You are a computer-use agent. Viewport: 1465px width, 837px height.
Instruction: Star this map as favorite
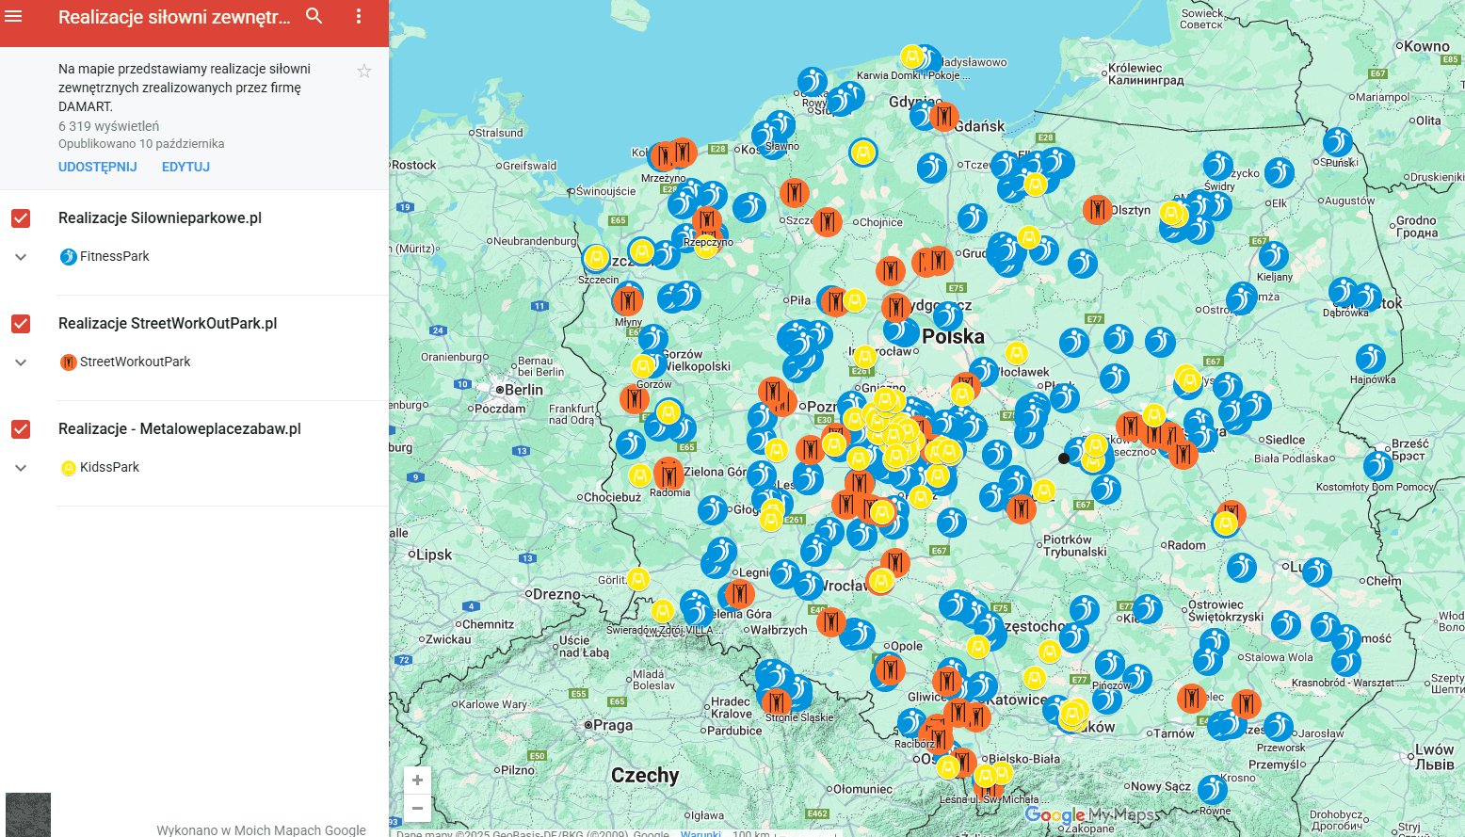click(364, 72)
